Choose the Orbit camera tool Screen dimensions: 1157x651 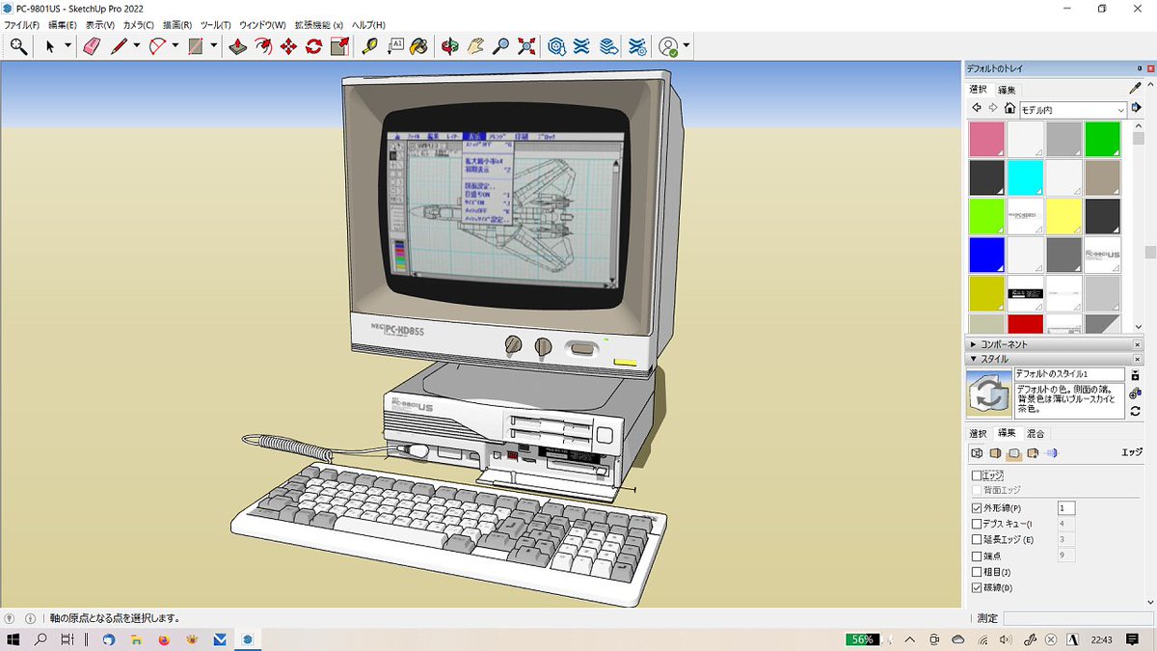(449, 45)
